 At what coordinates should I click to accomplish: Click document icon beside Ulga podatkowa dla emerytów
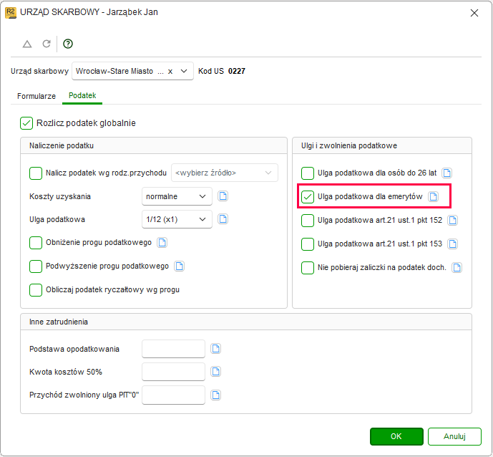tap(434, 197)
